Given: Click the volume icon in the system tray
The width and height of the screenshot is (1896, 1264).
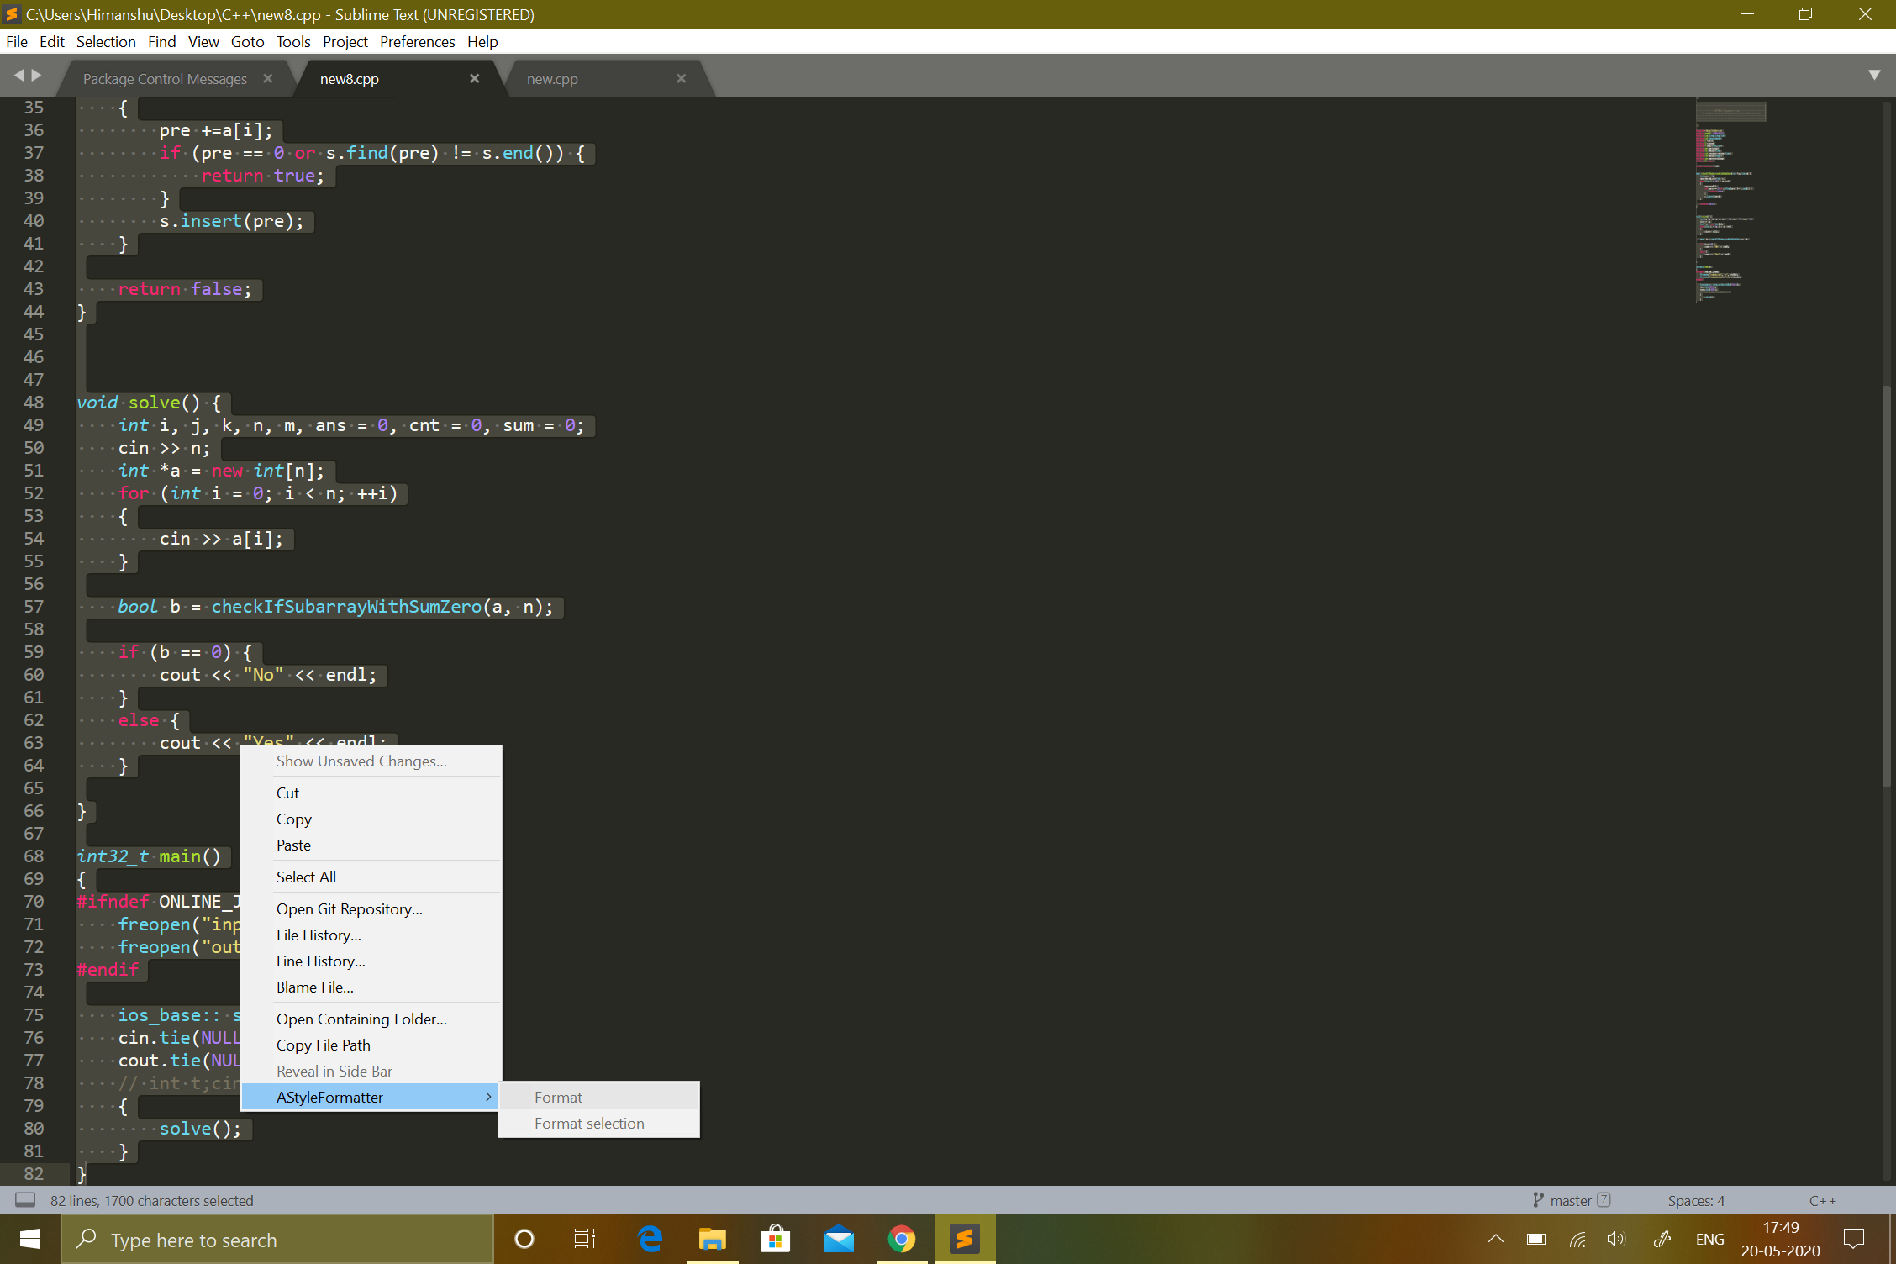Looking at the screenshot, I should (x=1616, y=1239).
